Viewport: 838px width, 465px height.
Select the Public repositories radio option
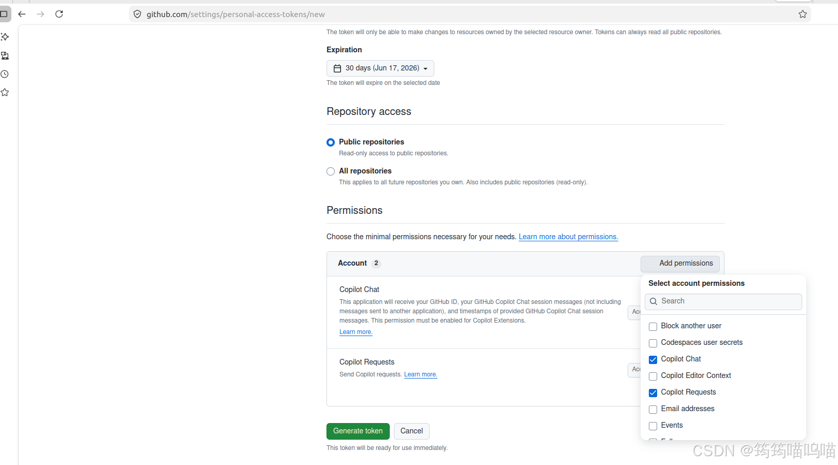[x=331, y=142]
